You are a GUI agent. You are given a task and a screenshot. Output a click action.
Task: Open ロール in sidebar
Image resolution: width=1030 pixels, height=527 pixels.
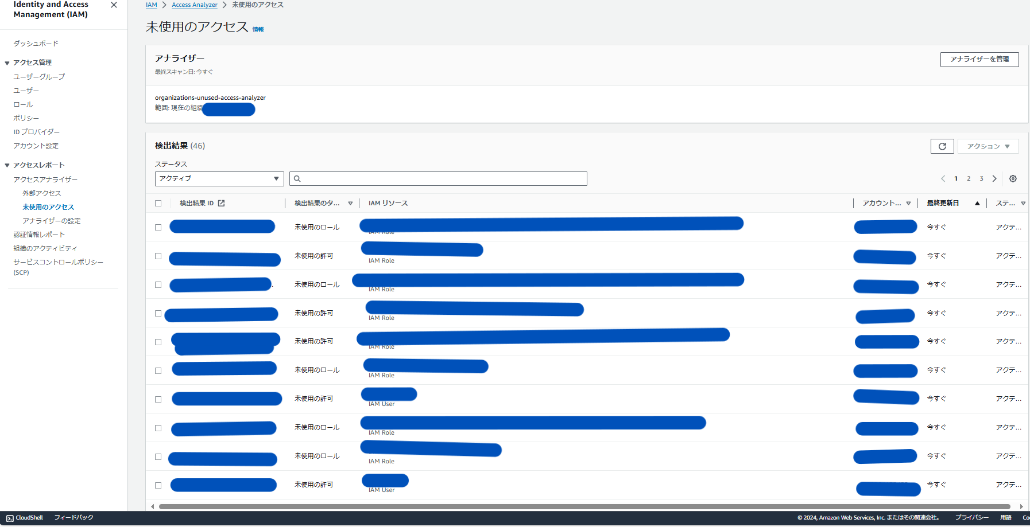click(x=23, y=104)
